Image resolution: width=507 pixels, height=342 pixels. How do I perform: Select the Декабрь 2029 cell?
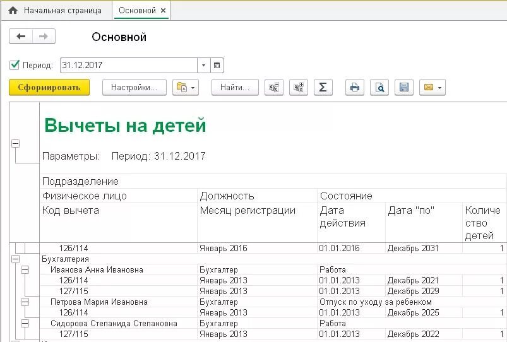click(x=424, y=291)
